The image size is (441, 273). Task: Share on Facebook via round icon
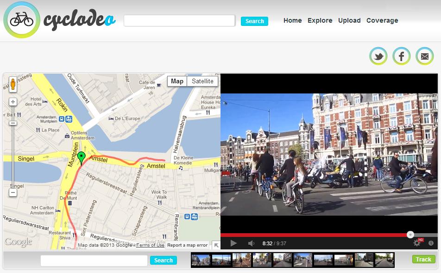[402, 56]
